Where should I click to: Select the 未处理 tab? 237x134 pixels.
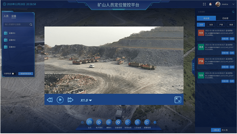206,18
